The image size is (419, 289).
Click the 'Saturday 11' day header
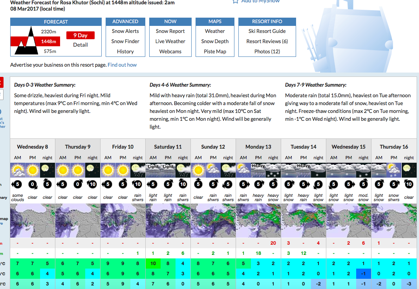[x=168, y=147]
